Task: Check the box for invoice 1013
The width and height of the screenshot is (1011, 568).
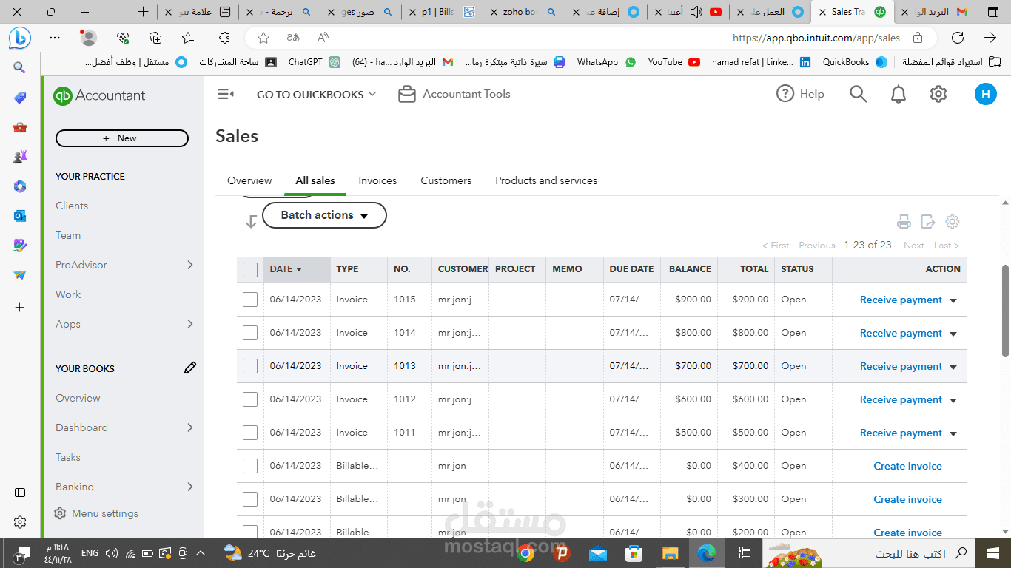Action: (250, 366)
